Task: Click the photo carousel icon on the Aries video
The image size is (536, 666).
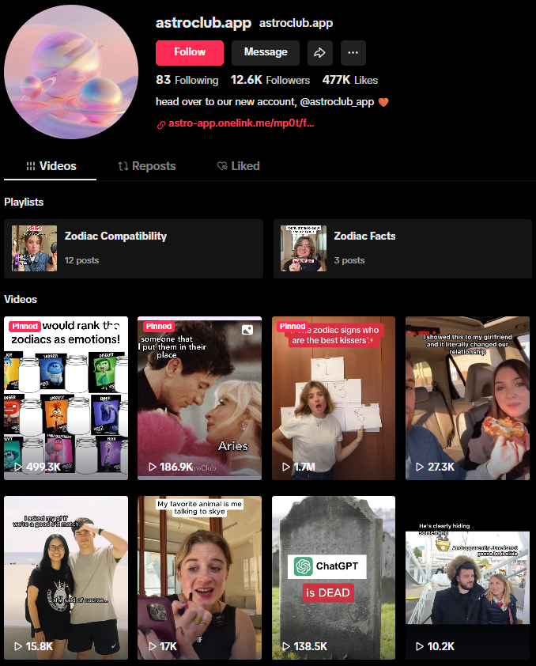Action: tap(247, 330)
